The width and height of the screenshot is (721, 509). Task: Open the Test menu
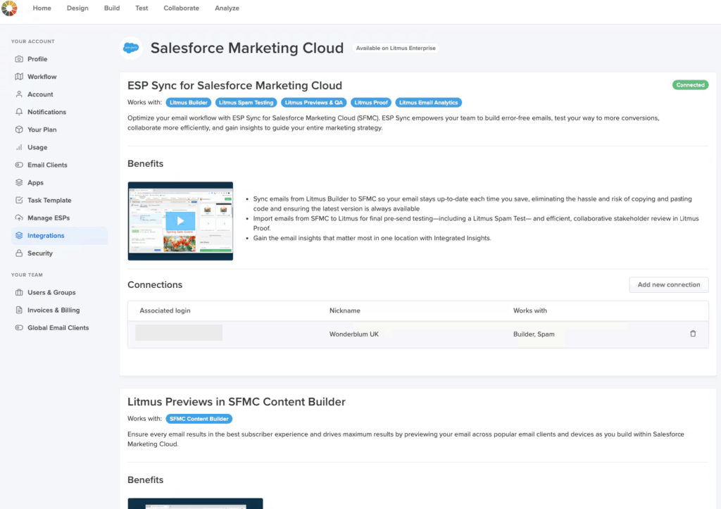pyautogui.click(x=142, y=8)
